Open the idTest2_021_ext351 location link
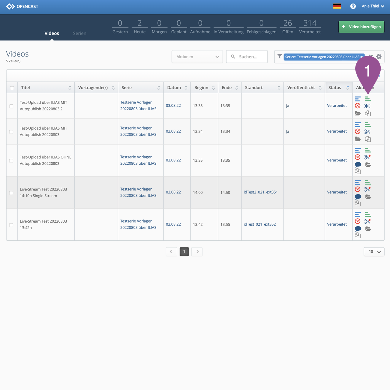This screenshot has width=390, height=390. coord(261,192)
